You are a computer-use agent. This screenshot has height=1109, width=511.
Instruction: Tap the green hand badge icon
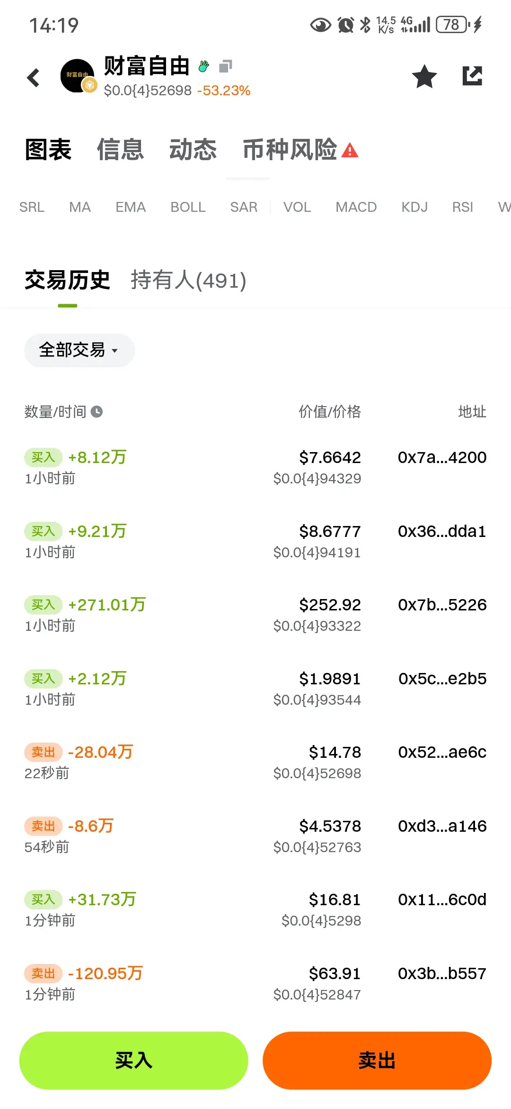pyautogui.click(x=204, y=66)
